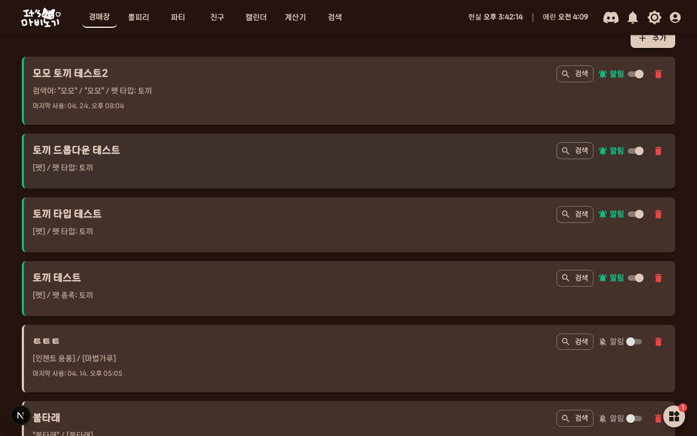Click muted alarm bell for ㅌㅌㅌ
Screen dimensions: 697x436
click(603, 342)
